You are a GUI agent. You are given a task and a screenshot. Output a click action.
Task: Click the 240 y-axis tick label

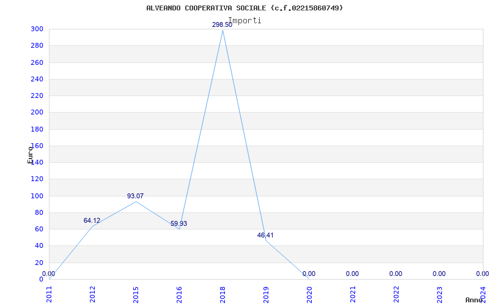[37, 79]
